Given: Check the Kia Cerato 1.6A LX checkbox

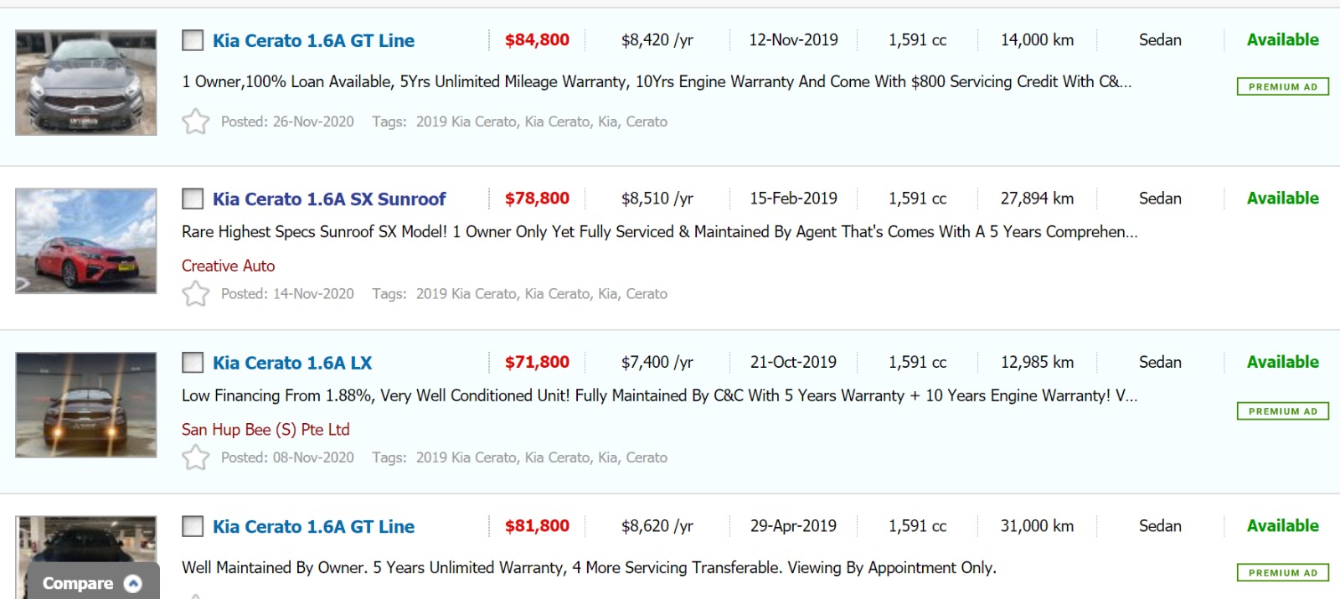Looking at the screenshot, I should coord(193,363).
